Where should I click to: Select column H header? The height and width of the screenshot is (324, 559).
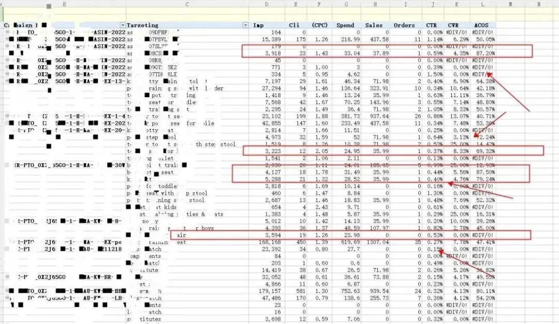pyautogui.click(x=375, y=4)
